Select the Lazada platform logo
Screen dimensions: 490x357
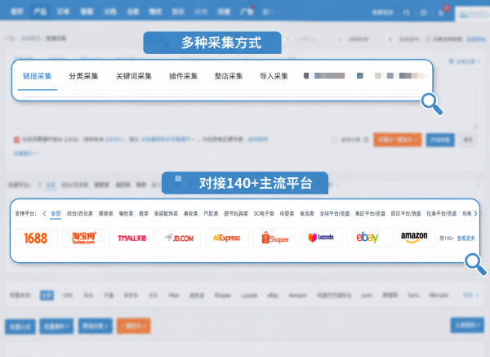point(321,238)
